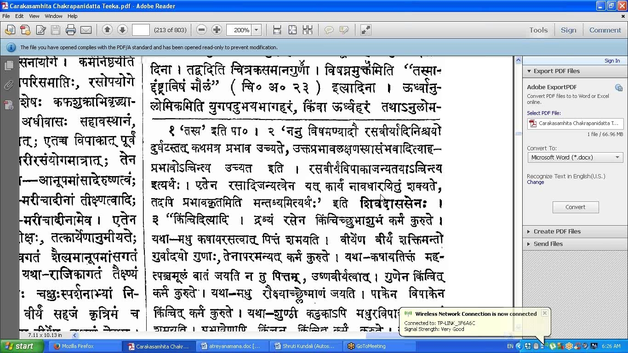Collapse the Export PDF Files section

556,71
